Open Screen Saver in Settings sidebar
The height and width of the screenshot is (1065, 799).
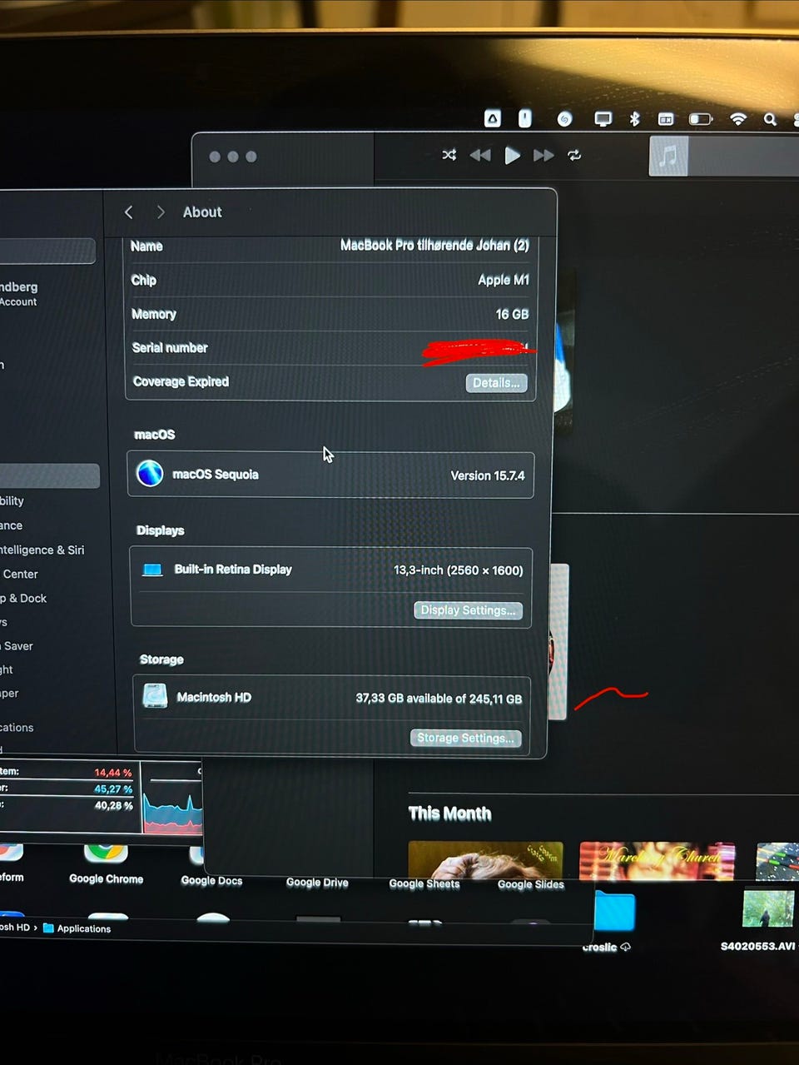[x=17, y=646]
